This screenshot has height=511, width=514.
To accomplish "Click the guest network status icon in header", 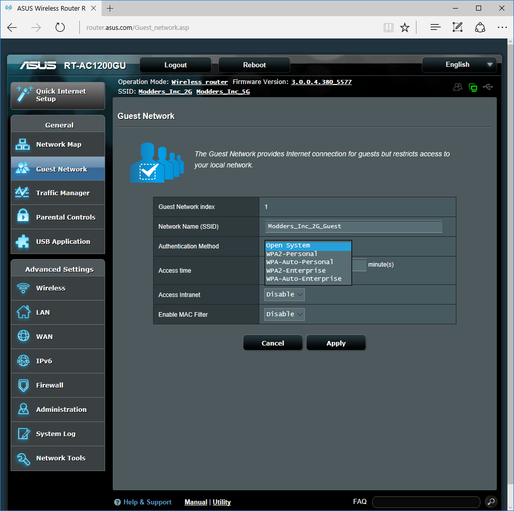I will point(457,87).
